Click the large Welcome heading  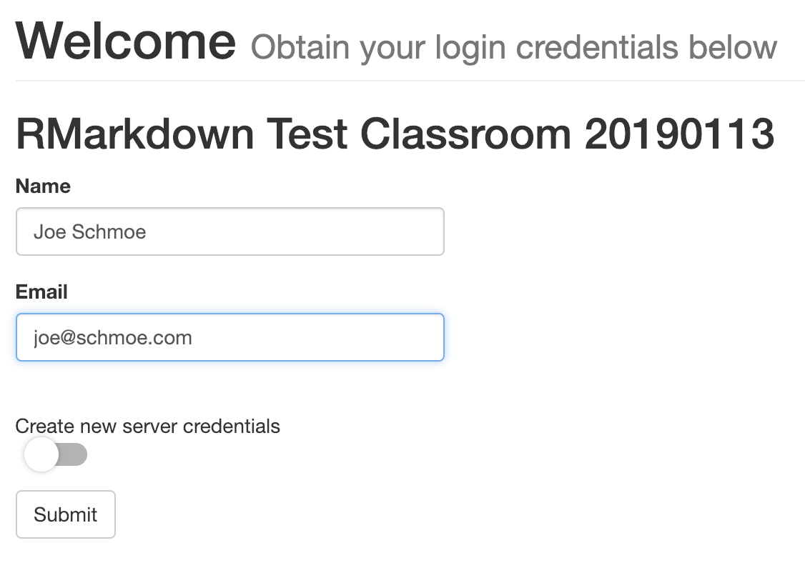click(x=126, y=41)
